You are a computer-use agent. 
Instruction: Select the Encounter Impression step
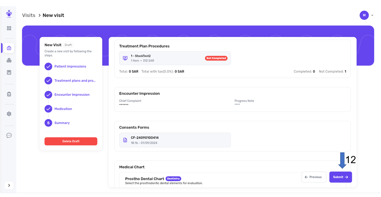pyautogui.click(x=72, y=95)
